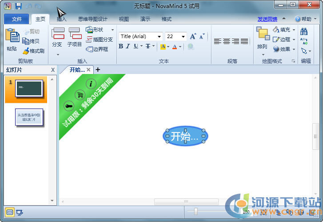
Task: Switch to the Insert (插入) tab
Action: (x=62, y=19)
